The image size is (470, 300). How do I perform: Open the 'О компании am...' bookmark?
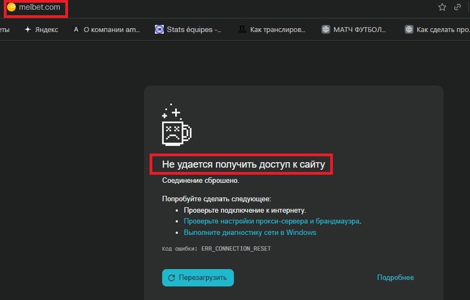[x=107, y=30]
